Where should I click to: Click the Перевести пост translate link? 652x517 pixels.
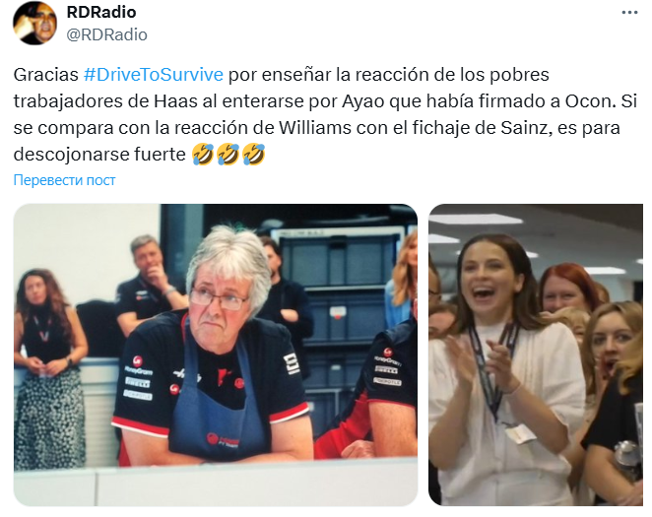[64, 180]
